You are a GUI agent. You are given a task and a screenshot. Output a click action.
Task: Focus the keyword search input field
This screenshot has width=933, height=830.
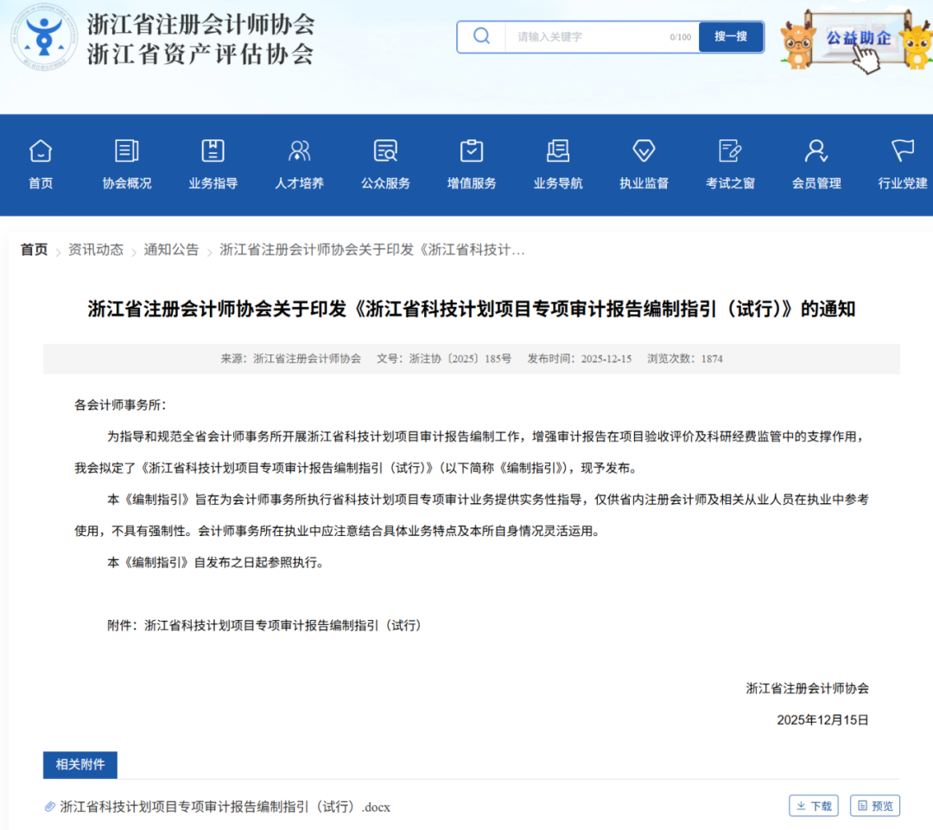587,37
